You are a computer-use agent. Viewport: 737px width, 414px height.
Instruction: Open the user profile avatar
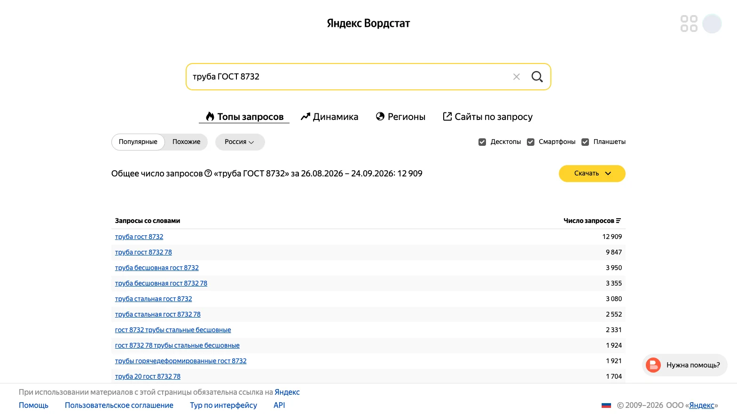(x=712, y=24)
